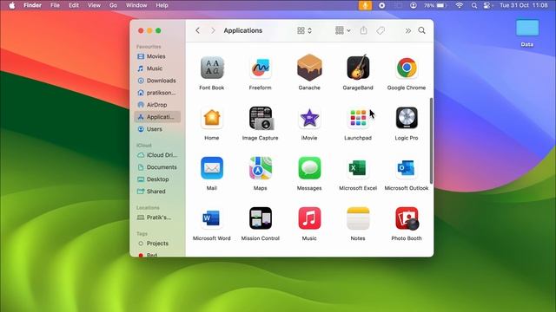Select the Microsoft Outlook app icon
This screenshot has width=556, height=312.
click(407, 168)
